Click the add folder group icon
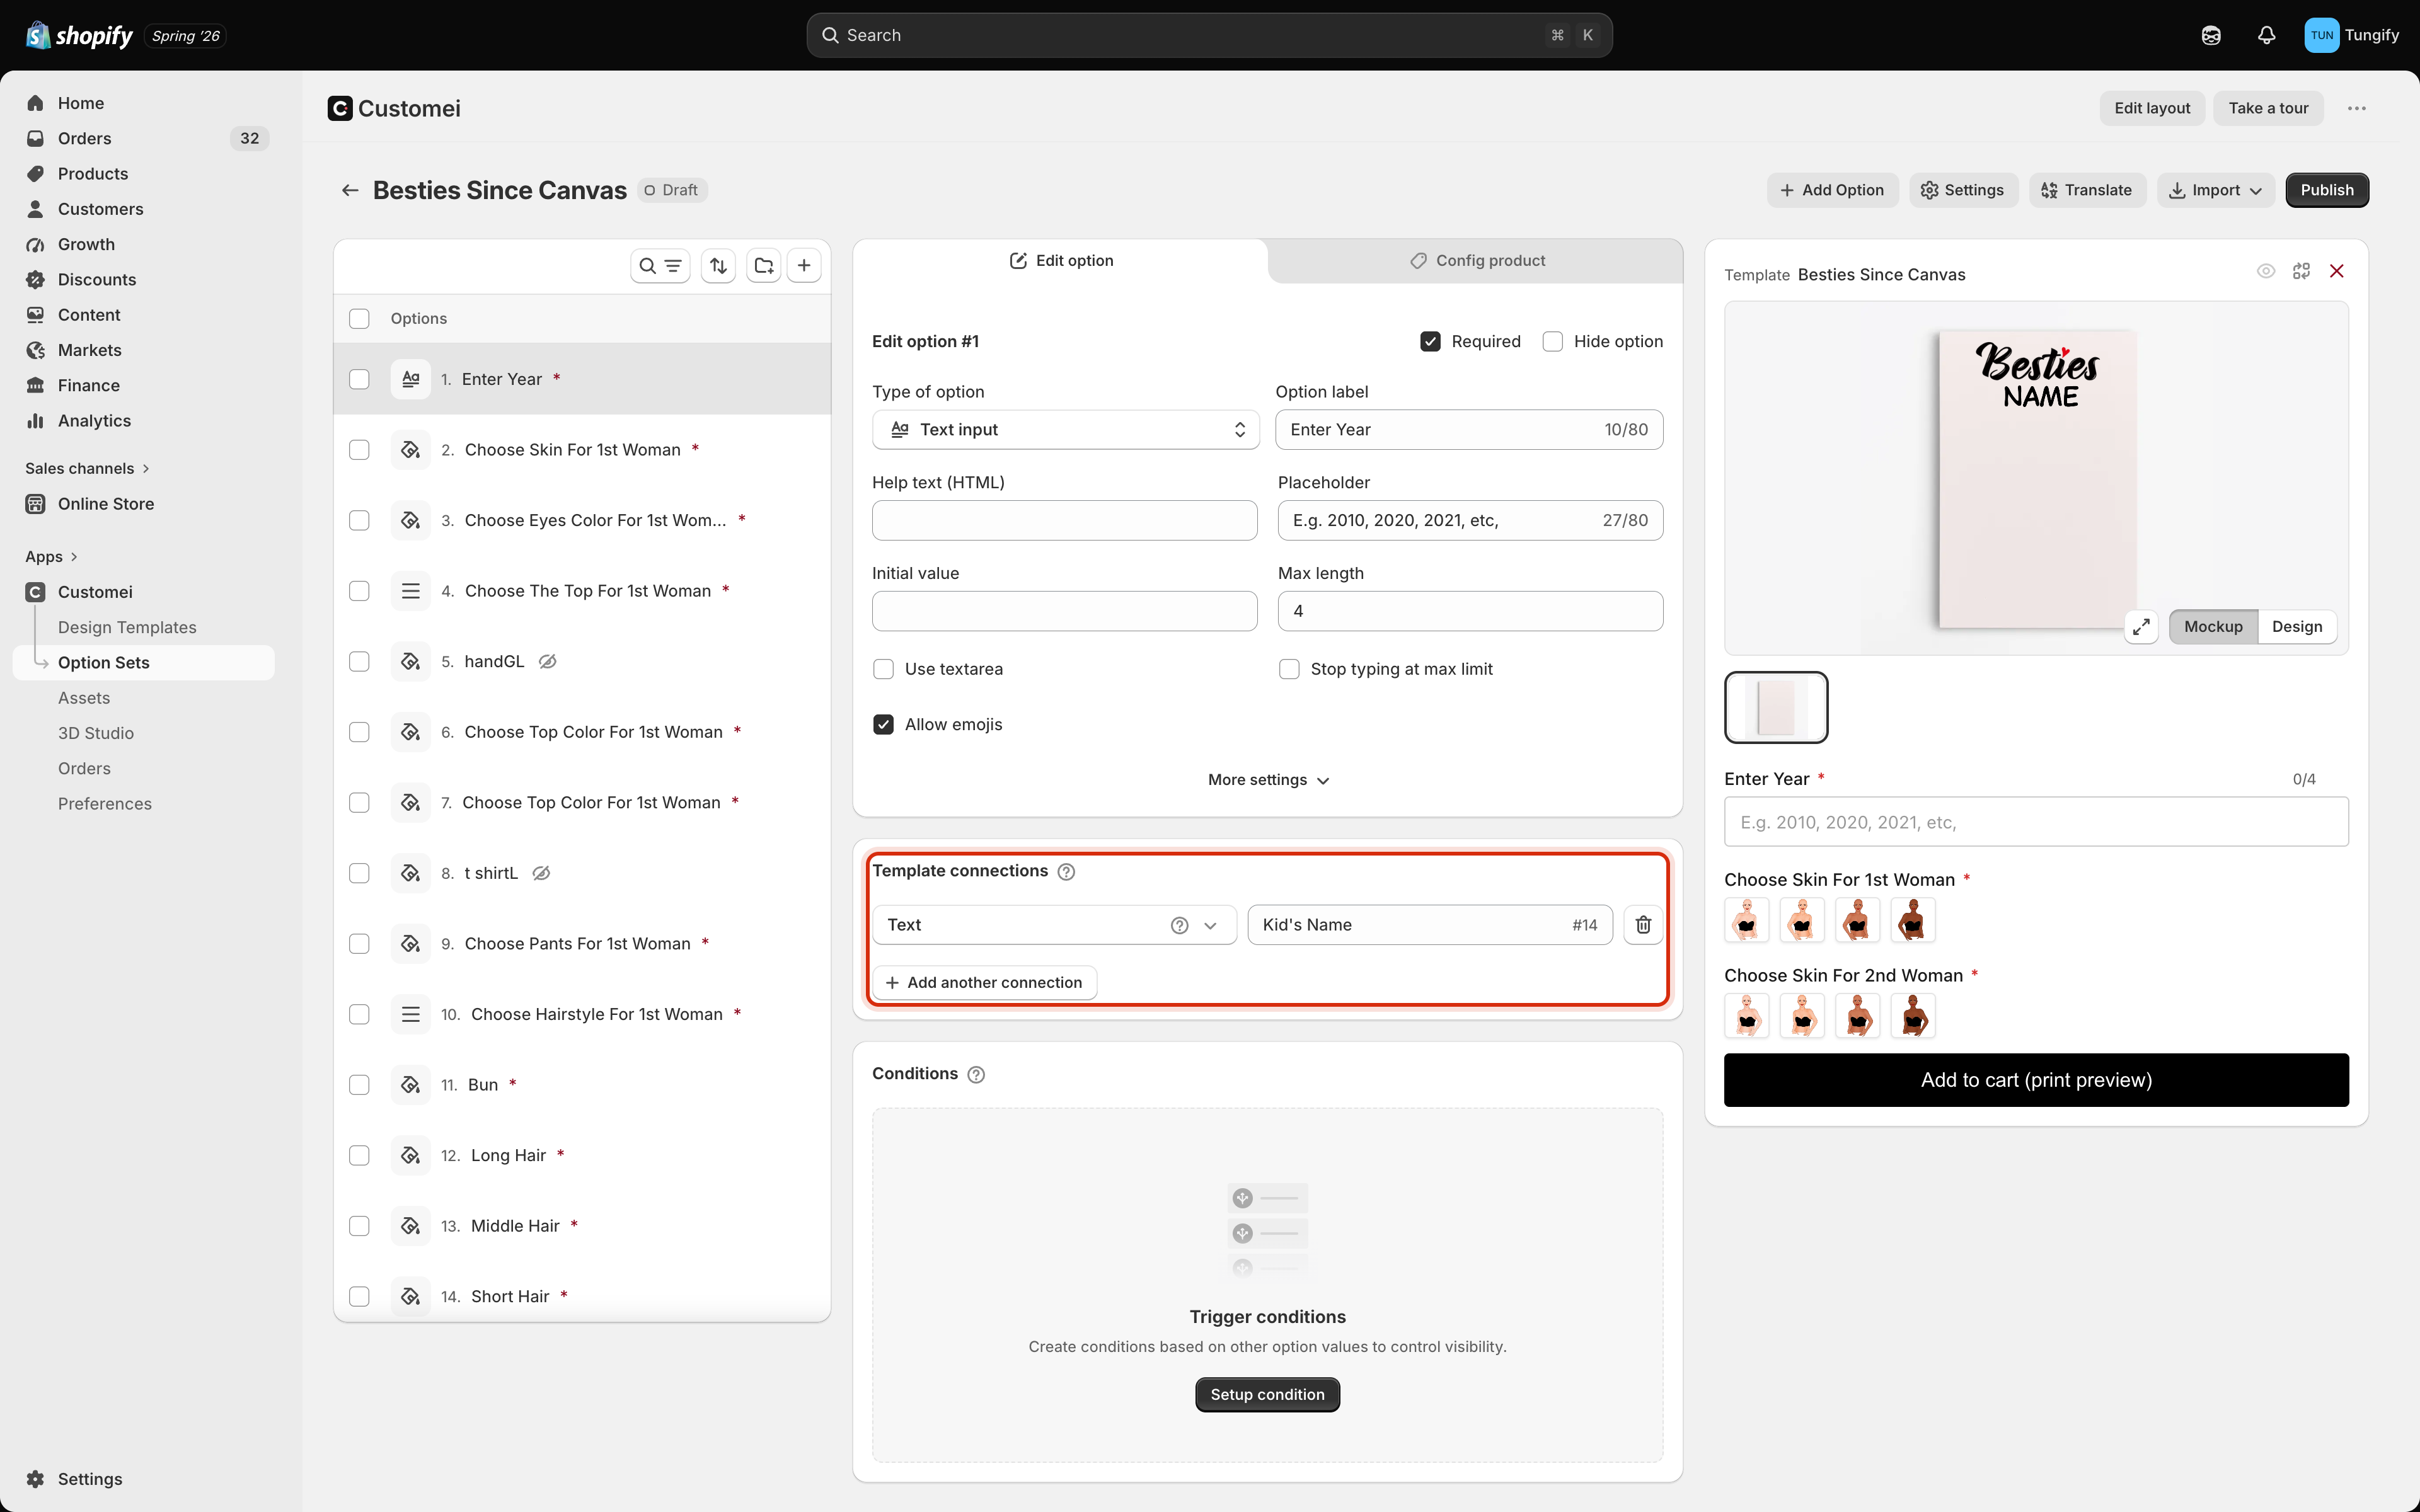The height and width of the screenshot is (1512, 2420). click(764, 266)
